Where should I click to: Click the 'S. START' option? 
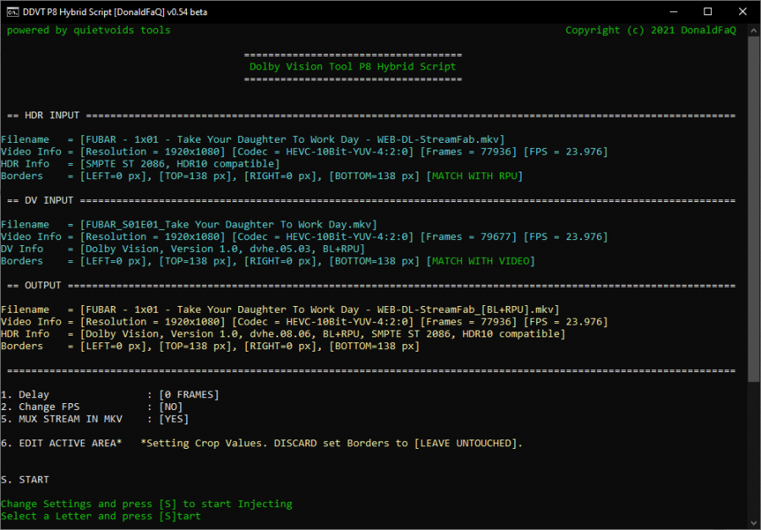pos(25,479)
